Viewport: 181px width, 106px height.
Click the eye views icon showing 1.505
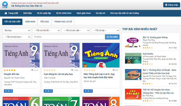[x=72, y=70]
